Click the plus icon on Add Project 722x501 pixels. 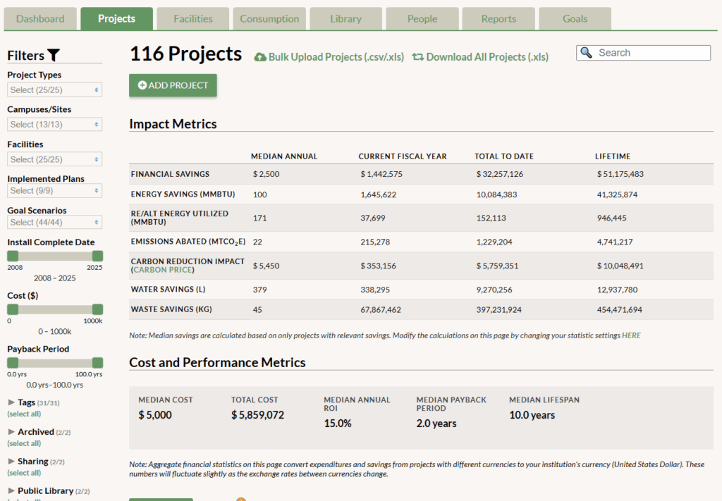(142, 85)
